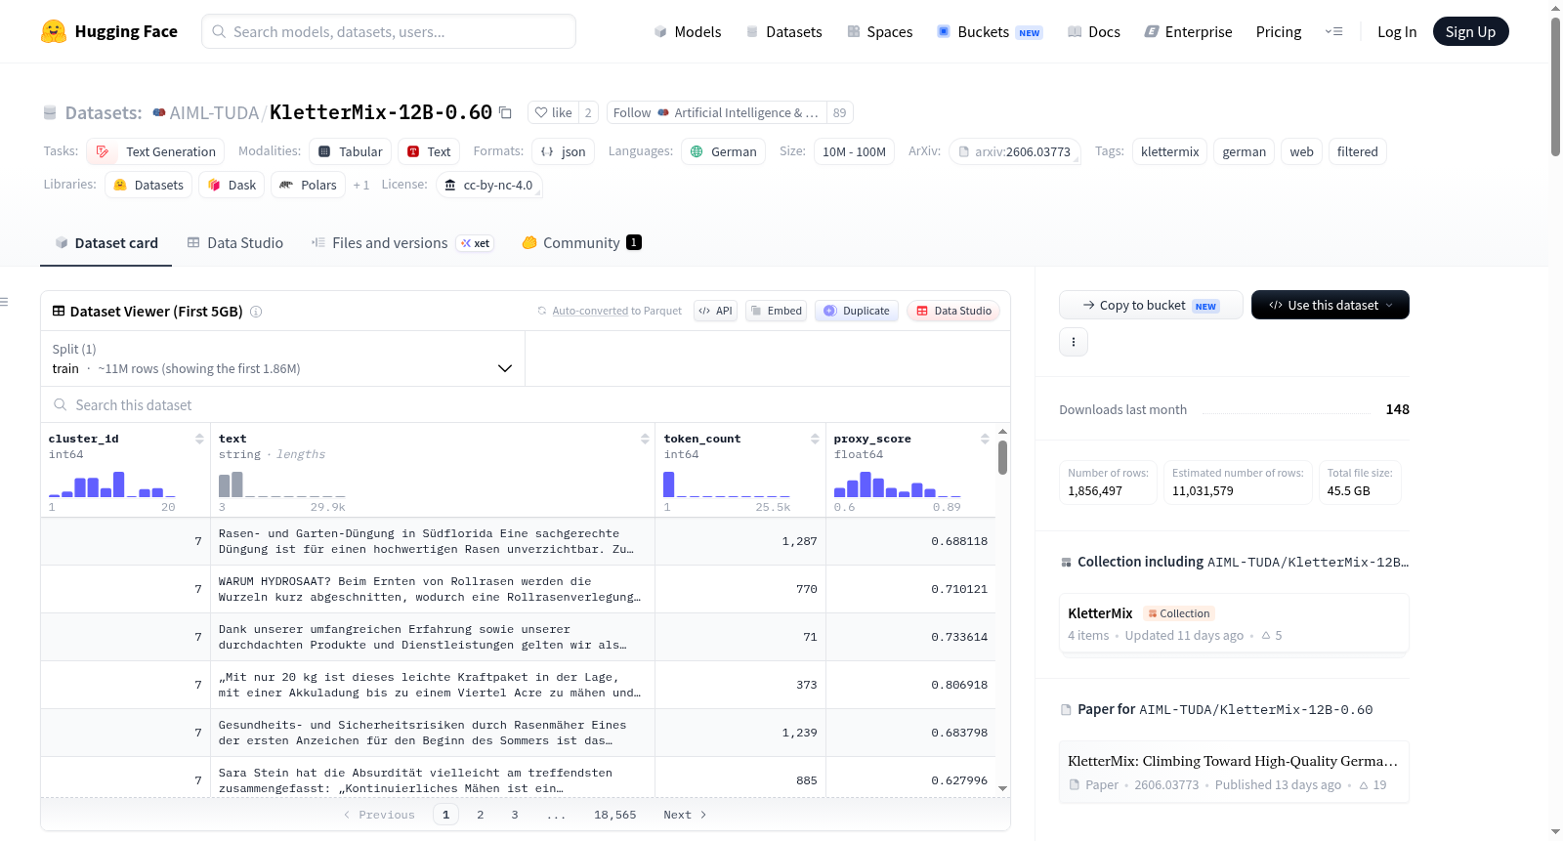The height and width of the screenshot is (841, 1563).
Task: Open the Docs menu item
Action: (1094, 32)
